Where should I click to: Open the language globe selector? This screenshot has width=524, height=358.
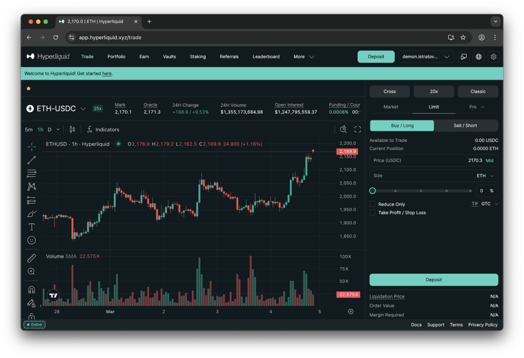[478, 57]
